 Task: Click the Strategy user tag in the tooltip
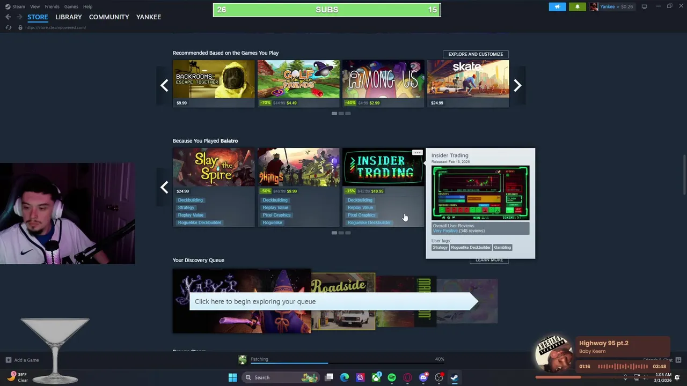pos(440,247)
